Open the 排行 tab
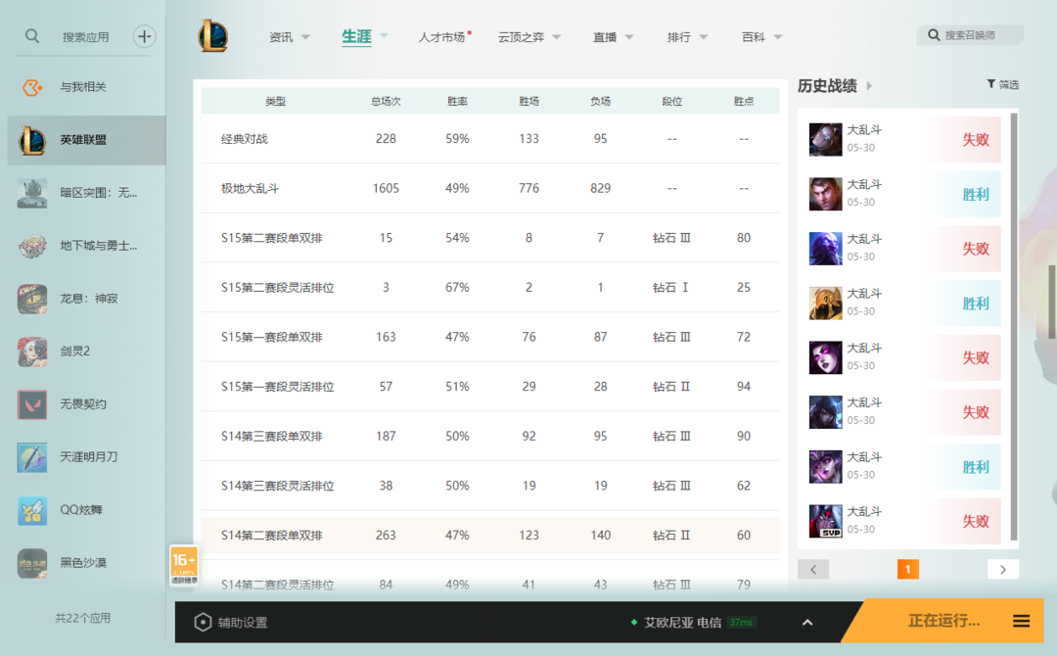The image size is (1057, 656). pos(679,37)
